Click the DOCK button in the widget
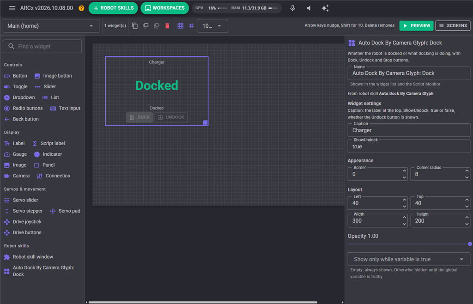The height and width of the screenshot is (304, 473). (139, 117)
